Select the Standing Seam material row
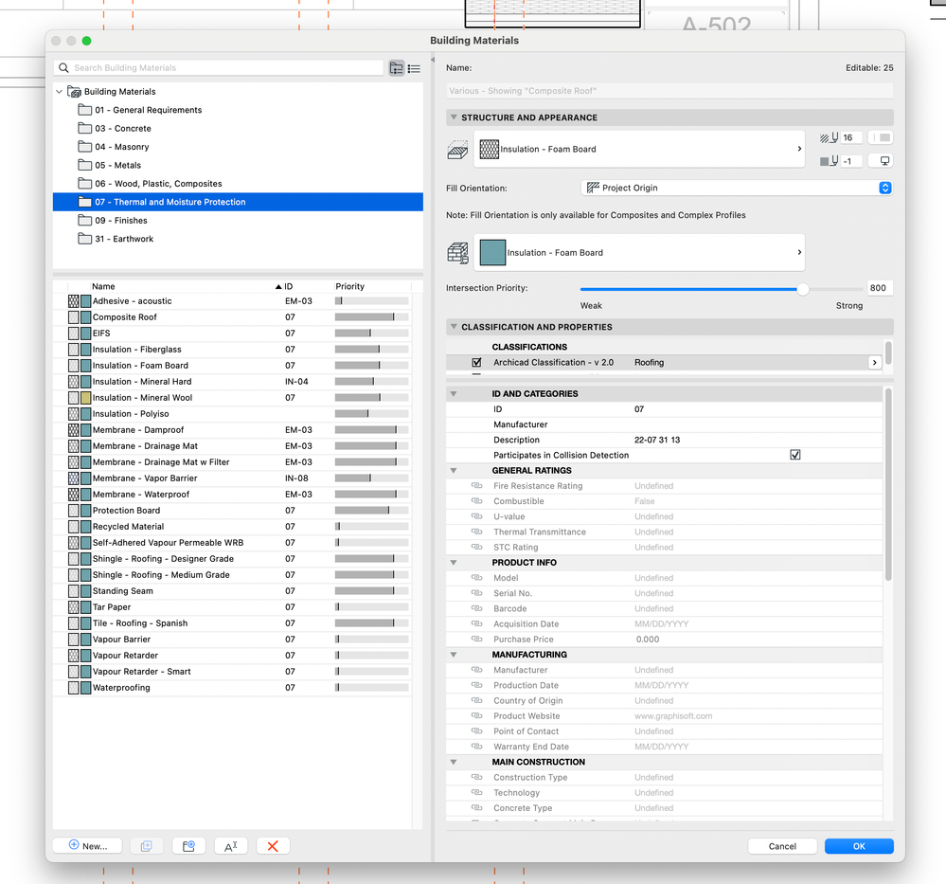Image resolution: width=946 pixels, height=884 pixels. (x=232, y=591)
